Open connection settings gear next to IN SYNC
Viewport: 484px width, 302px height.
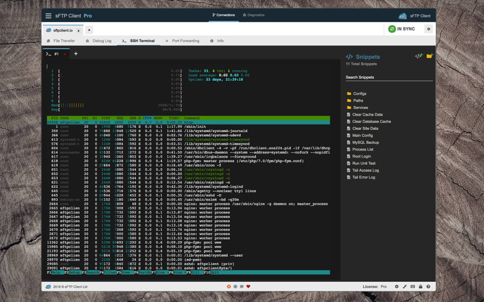tap(428, 29)
